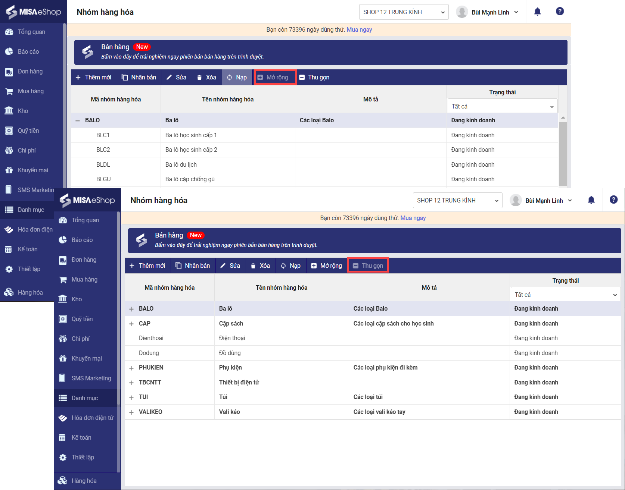
Task: Open Bùi Mạnh Linh user menu, lower window
Action: click(541, 201)
